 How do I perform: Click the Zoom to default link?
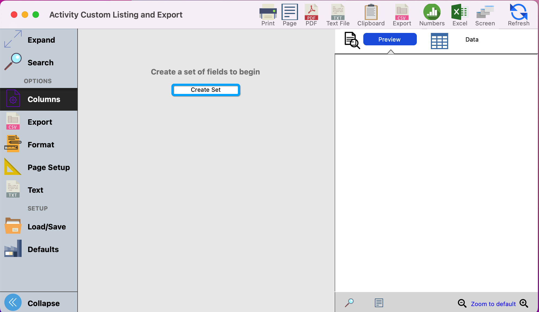(493, 304)
